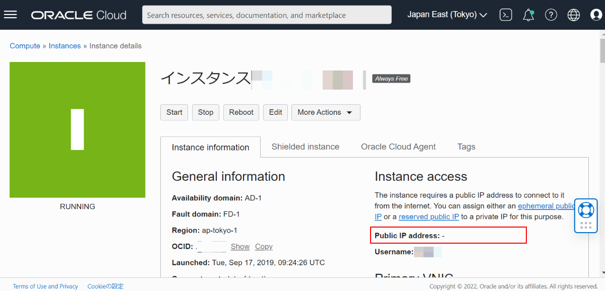Click the OCID Show link
Screen dimensions: 605x291
(240, 247)
